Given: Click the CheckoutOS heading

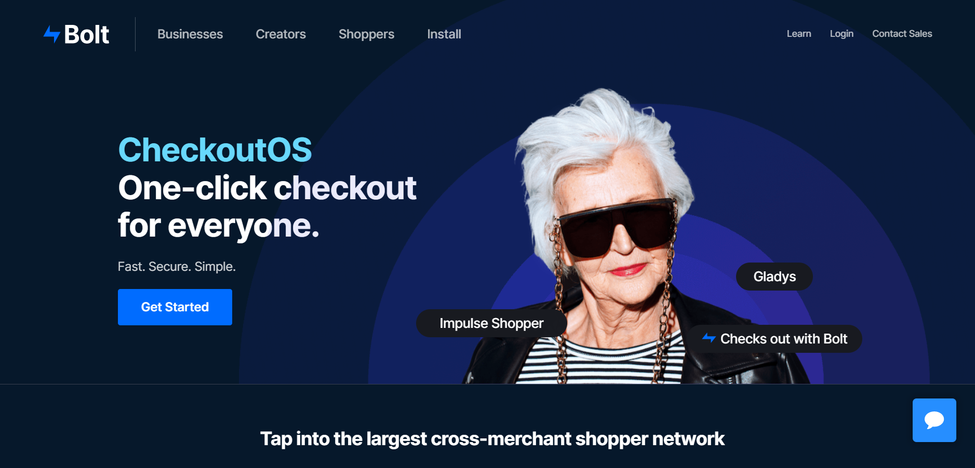Looking at the screenshot, I should 215,150.
